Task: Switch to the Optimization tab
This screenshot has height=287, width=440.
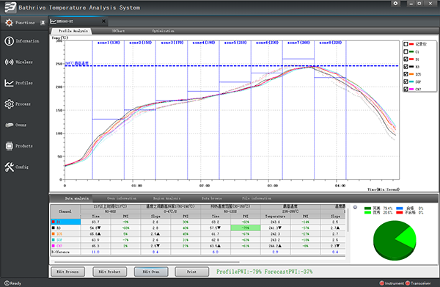Action: pyautogui.click(x=163, y=31)
